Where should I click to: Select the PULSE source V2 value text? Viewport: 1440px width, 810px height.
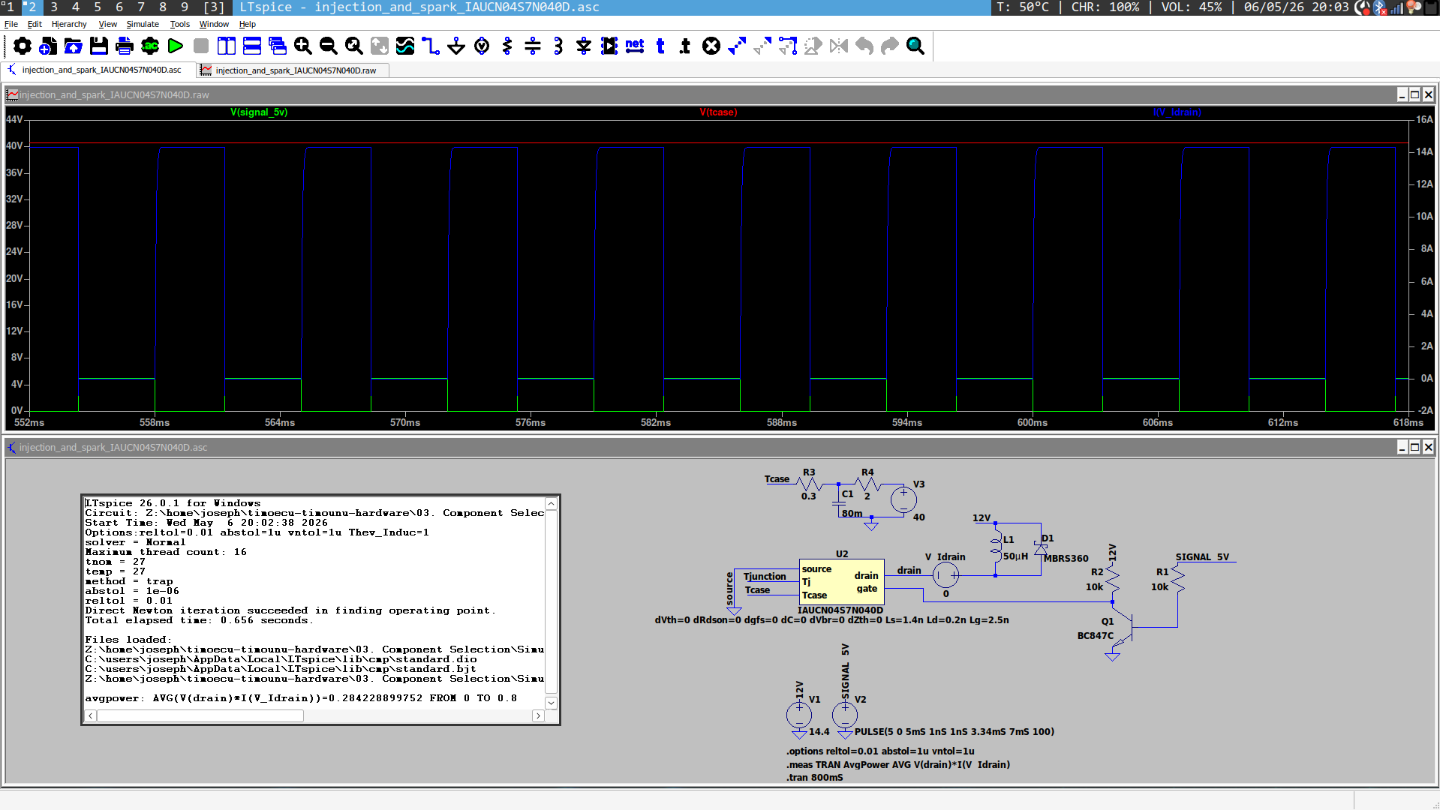click(x=954, y=732)
